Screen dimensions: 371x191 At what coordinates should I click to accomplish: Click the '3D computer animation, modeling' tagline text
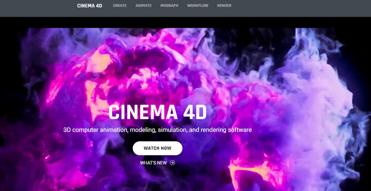[158, 130]
